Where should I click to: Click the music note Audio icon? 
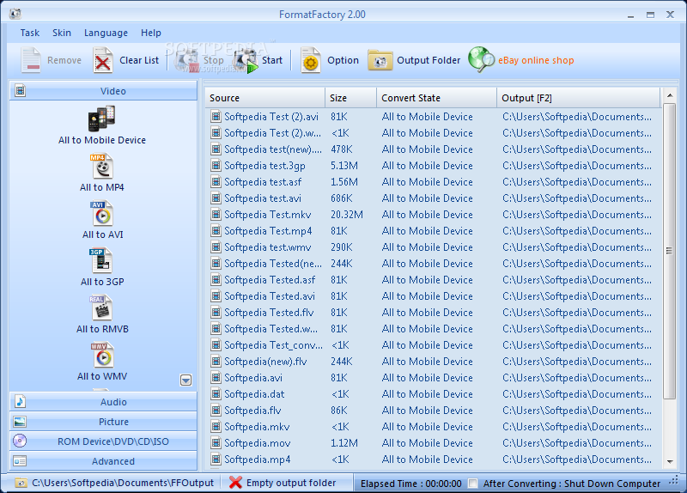(20, 401)
